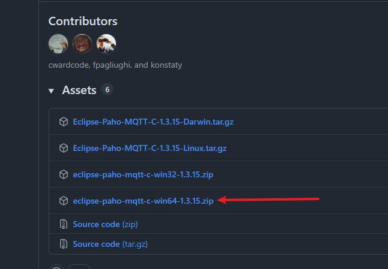Download eclipse-paho-mqtt-c-win32-1.3.15.zip

[x=143, y=175]
